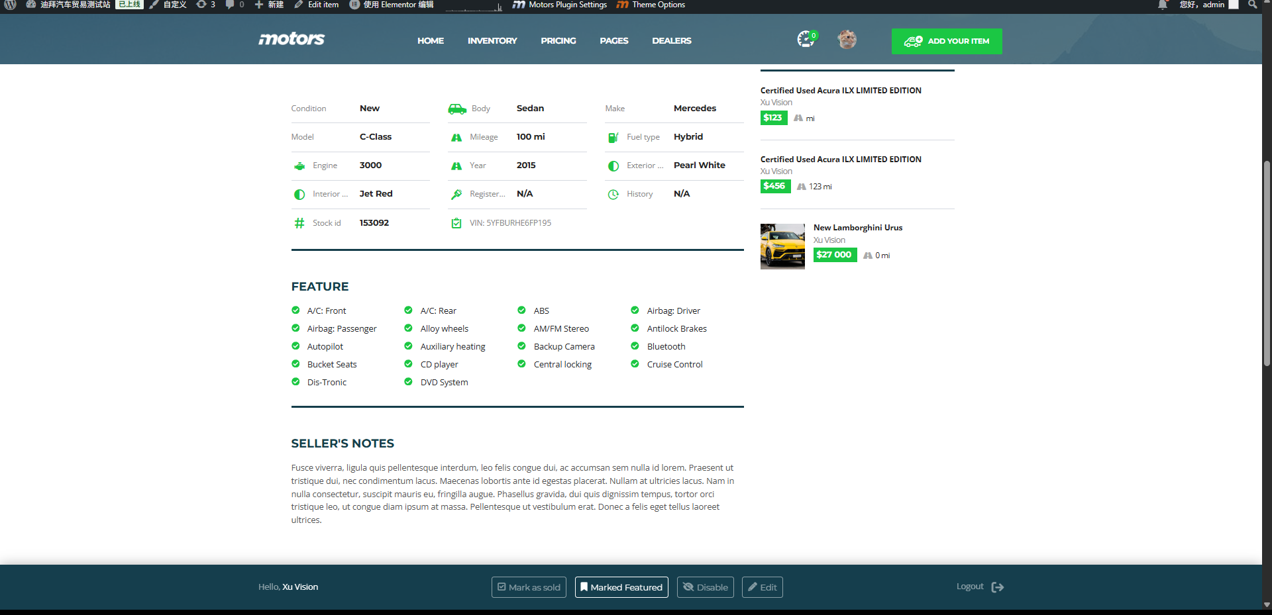Click the Year road icon

coord(456,166)
